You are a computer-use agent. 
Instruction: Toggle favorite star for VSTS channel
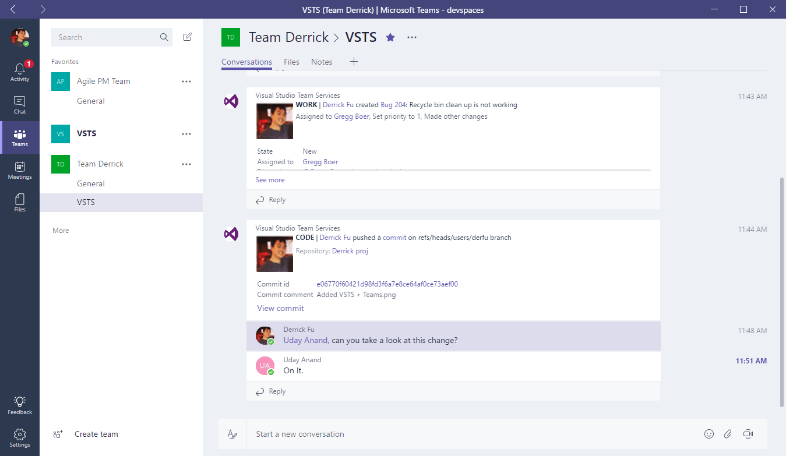(390, 37)
